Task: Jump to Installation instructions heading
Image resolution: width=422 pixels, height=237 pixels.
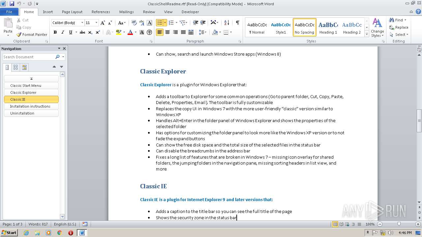Action: (x=31, y=106)
